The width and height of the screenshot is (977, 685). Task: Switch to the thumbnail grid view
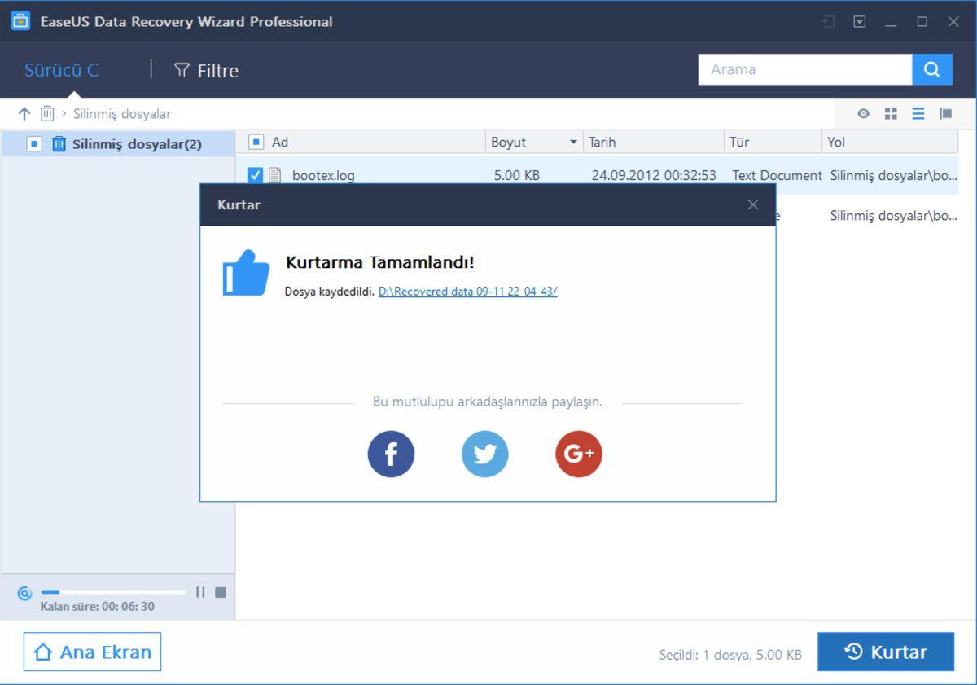pos(891,114)
